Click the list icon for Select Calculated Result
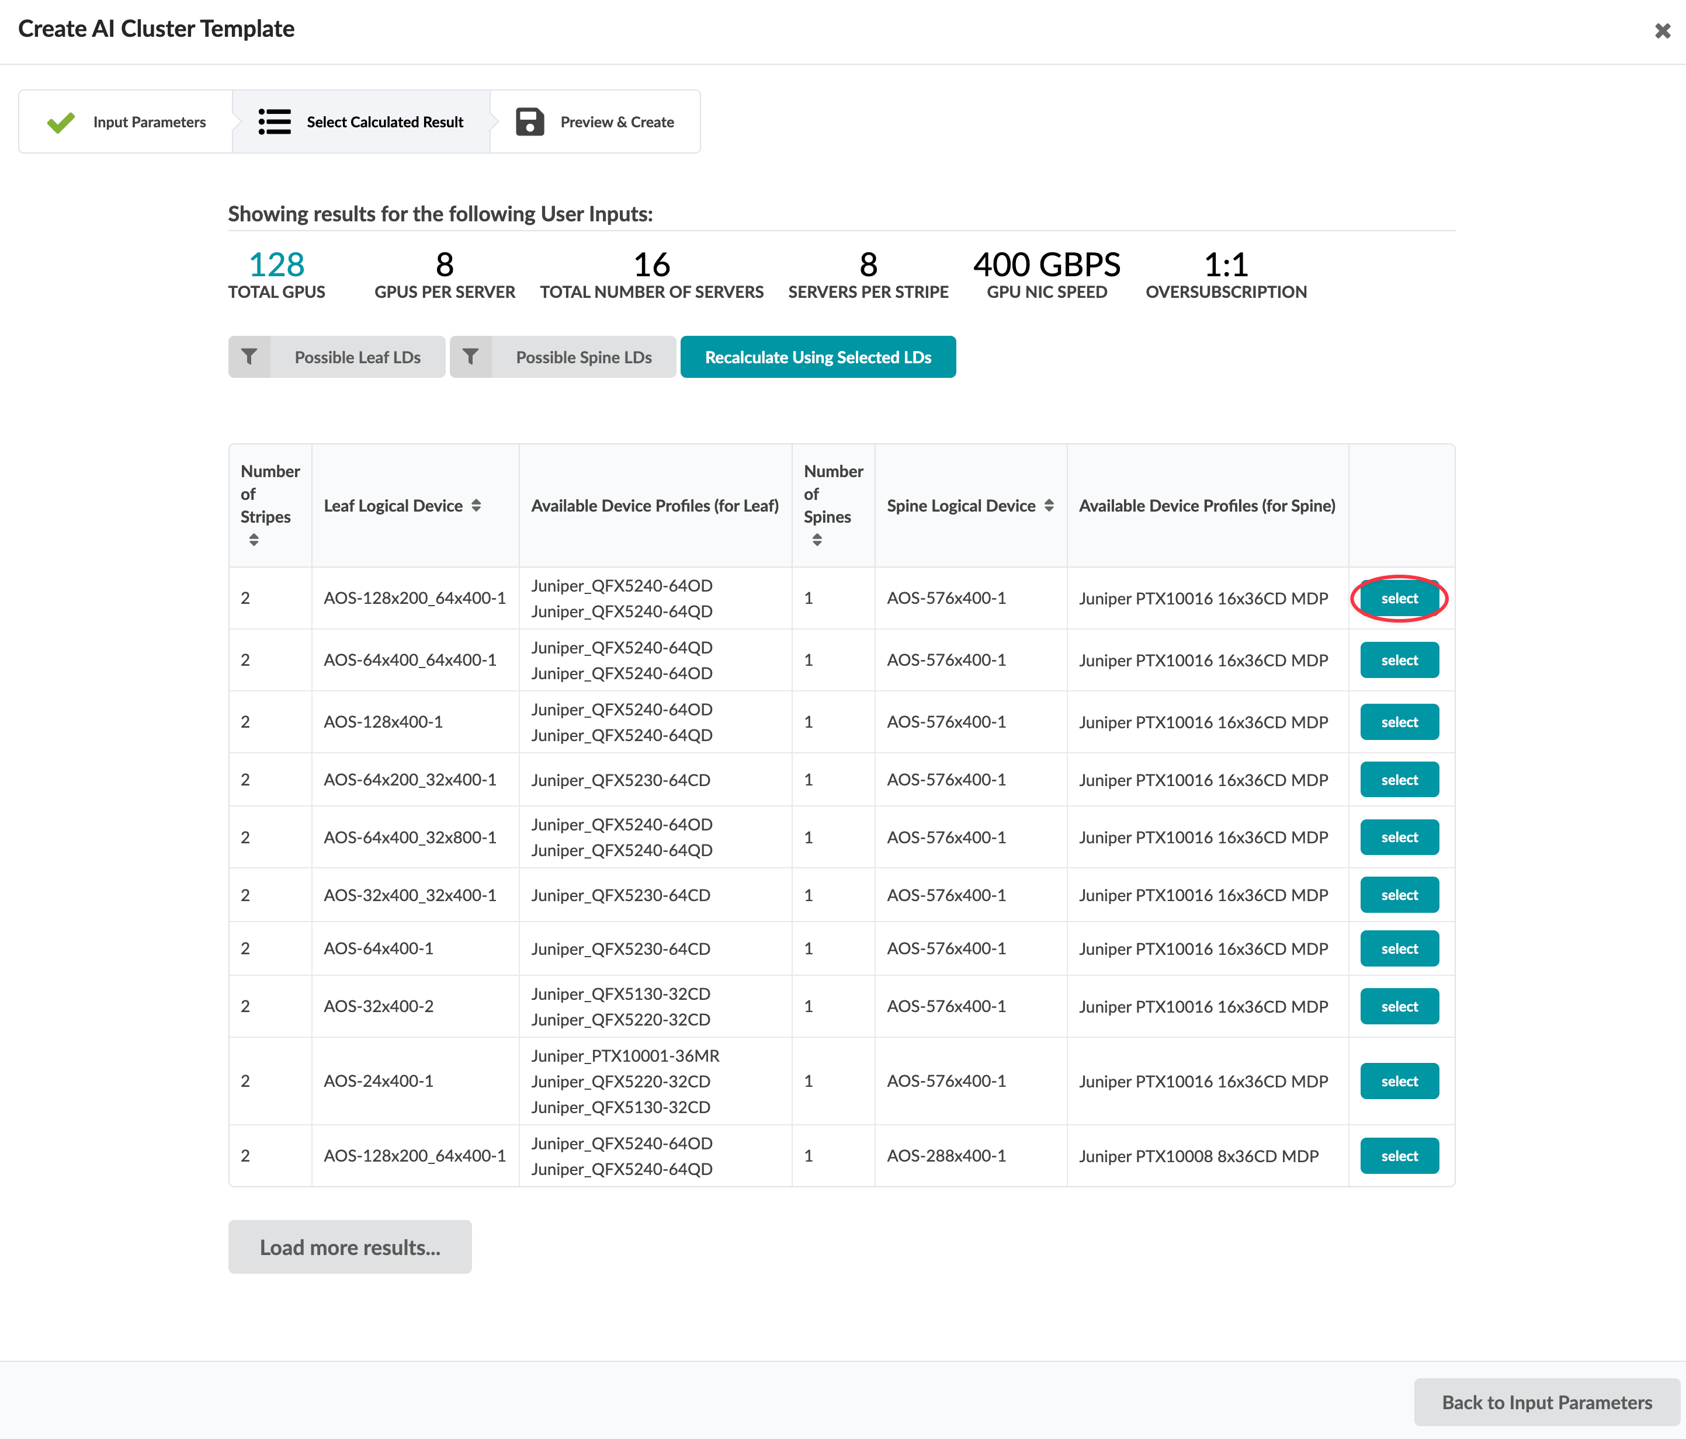1686x1439 pixels. pyautogui.click(x=274, y=122)
